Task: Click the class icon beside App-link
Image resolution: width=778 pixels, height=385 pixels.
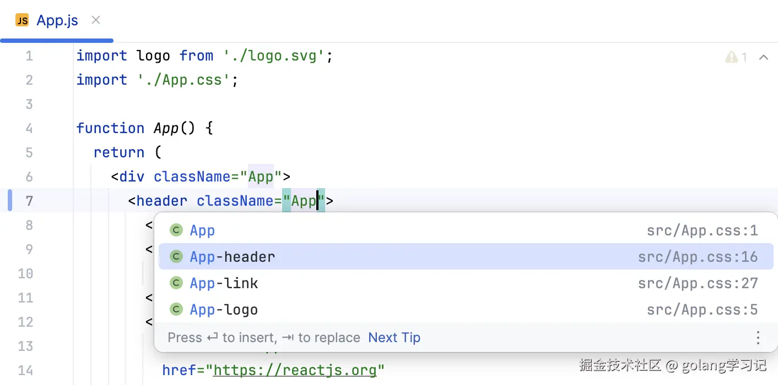Action: [x=176, y=283]
